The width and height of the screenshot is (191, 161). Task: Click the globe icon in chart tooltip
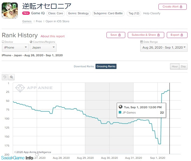tap(120, 107)
